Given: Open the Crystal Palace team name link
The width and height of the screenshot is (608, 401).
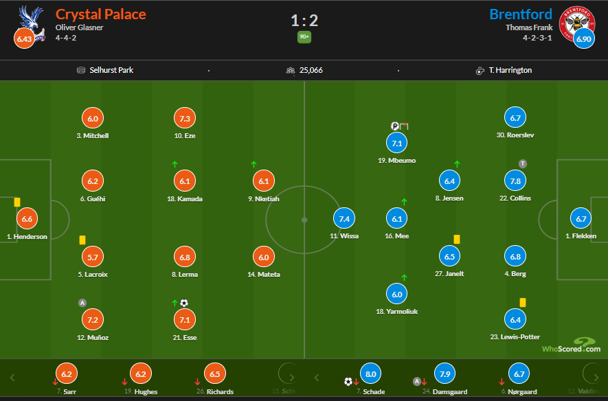Looking at the screenshot, I should point(100,14).
